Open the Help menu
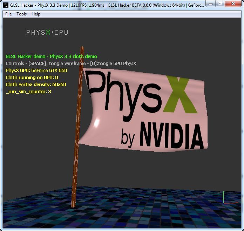 [36, 14]
